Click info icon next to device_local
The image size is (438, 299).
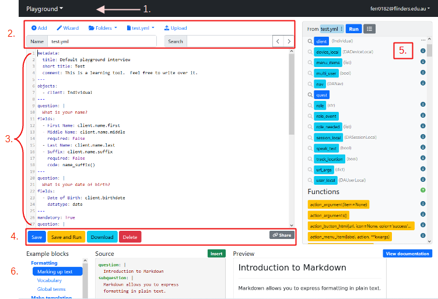[423, 52]
